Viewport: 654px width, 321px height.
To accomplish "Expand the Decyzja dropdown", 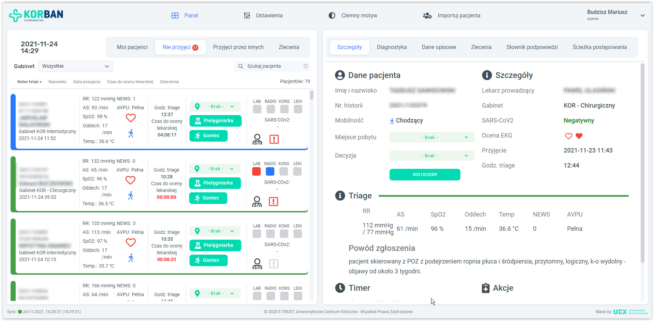I will pyautogui.click(x=432, y=156).
